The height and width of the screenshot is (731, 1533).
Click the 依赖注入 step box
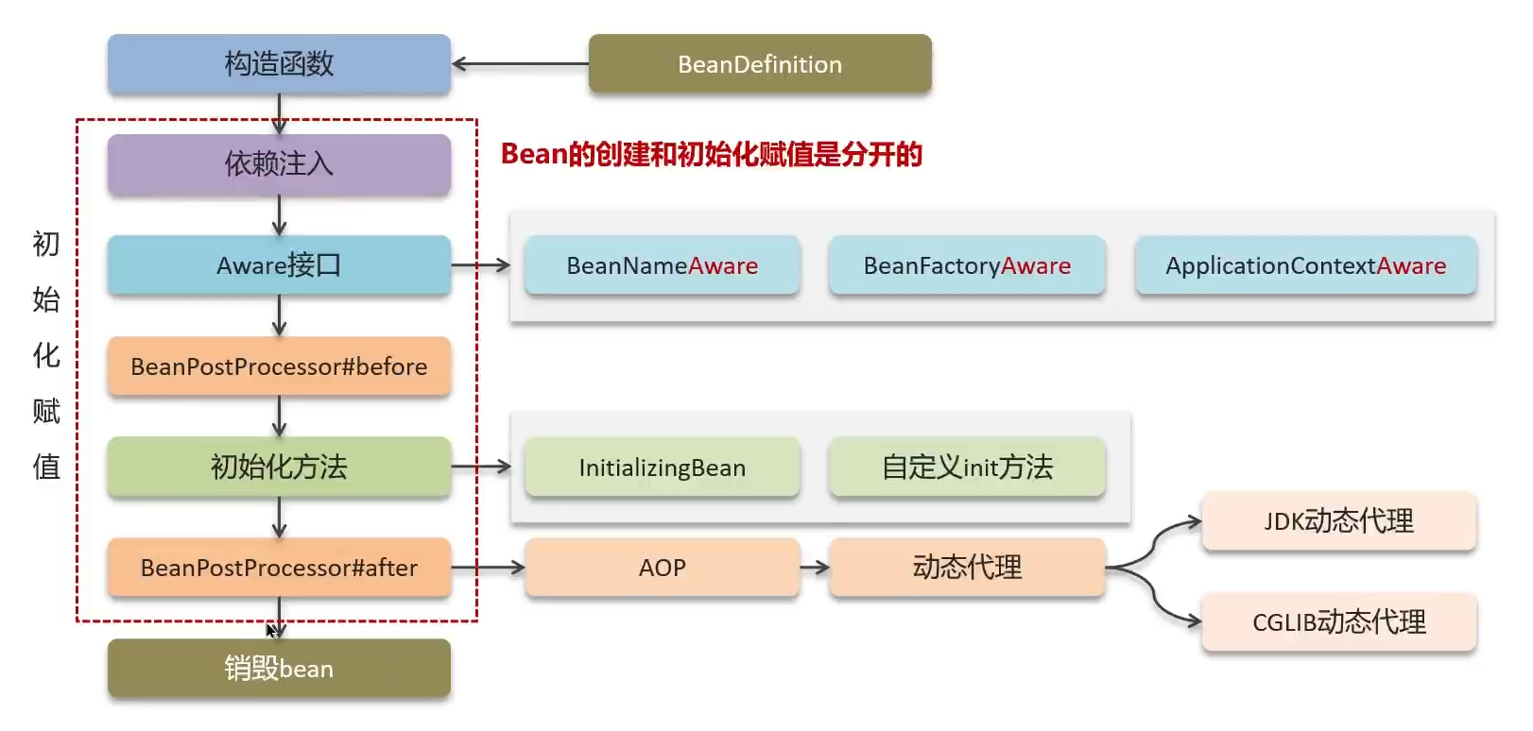pyautogui.click(x=279, y=164)
